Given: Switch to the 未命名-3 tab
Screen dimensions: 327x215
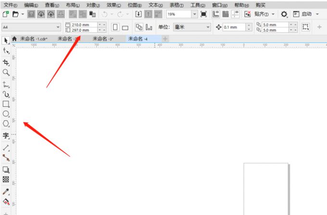Looking at the screenshot, I should tap(103, 39).
